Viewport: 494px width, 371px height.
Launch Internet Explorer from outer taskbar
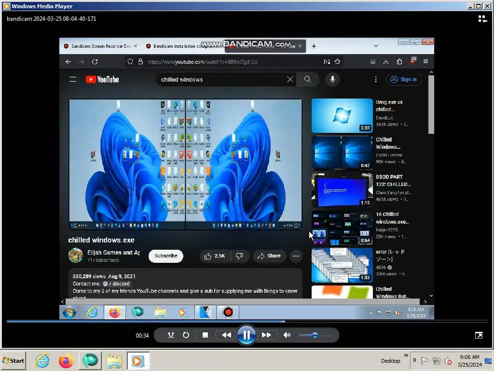[42, 360]
